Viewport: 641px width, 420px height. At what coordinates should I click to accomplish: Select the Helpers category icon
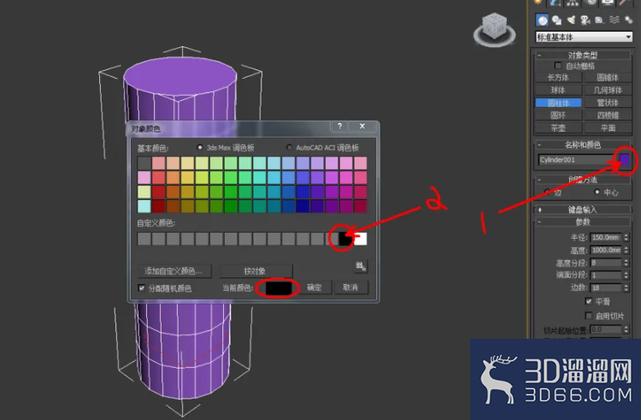click(599, 20)
